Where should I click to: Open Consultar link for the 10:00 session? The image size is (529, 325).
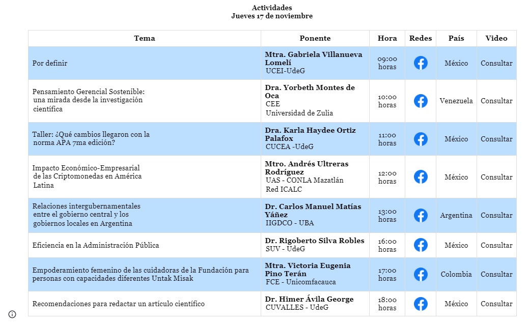496,101
